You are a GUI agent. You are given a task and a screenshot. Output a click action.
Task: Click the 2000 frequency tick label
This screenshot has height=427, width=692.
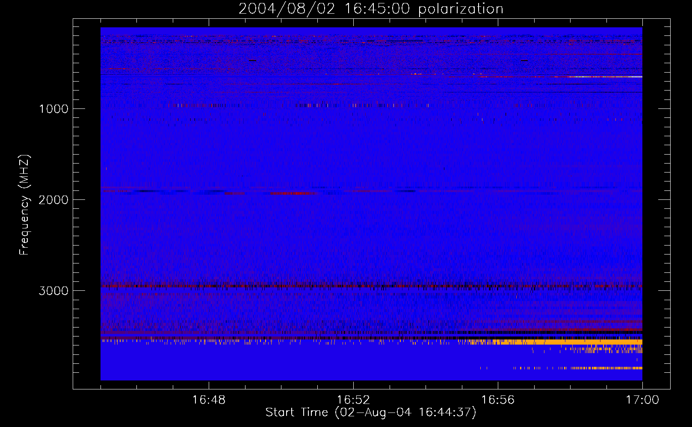pyautogui.click(x=53, y=200)
